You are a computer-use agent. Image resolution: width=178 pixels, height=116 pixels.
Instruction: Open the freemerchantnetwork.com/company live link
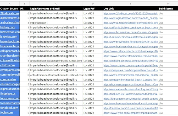(x=131, y=103)
